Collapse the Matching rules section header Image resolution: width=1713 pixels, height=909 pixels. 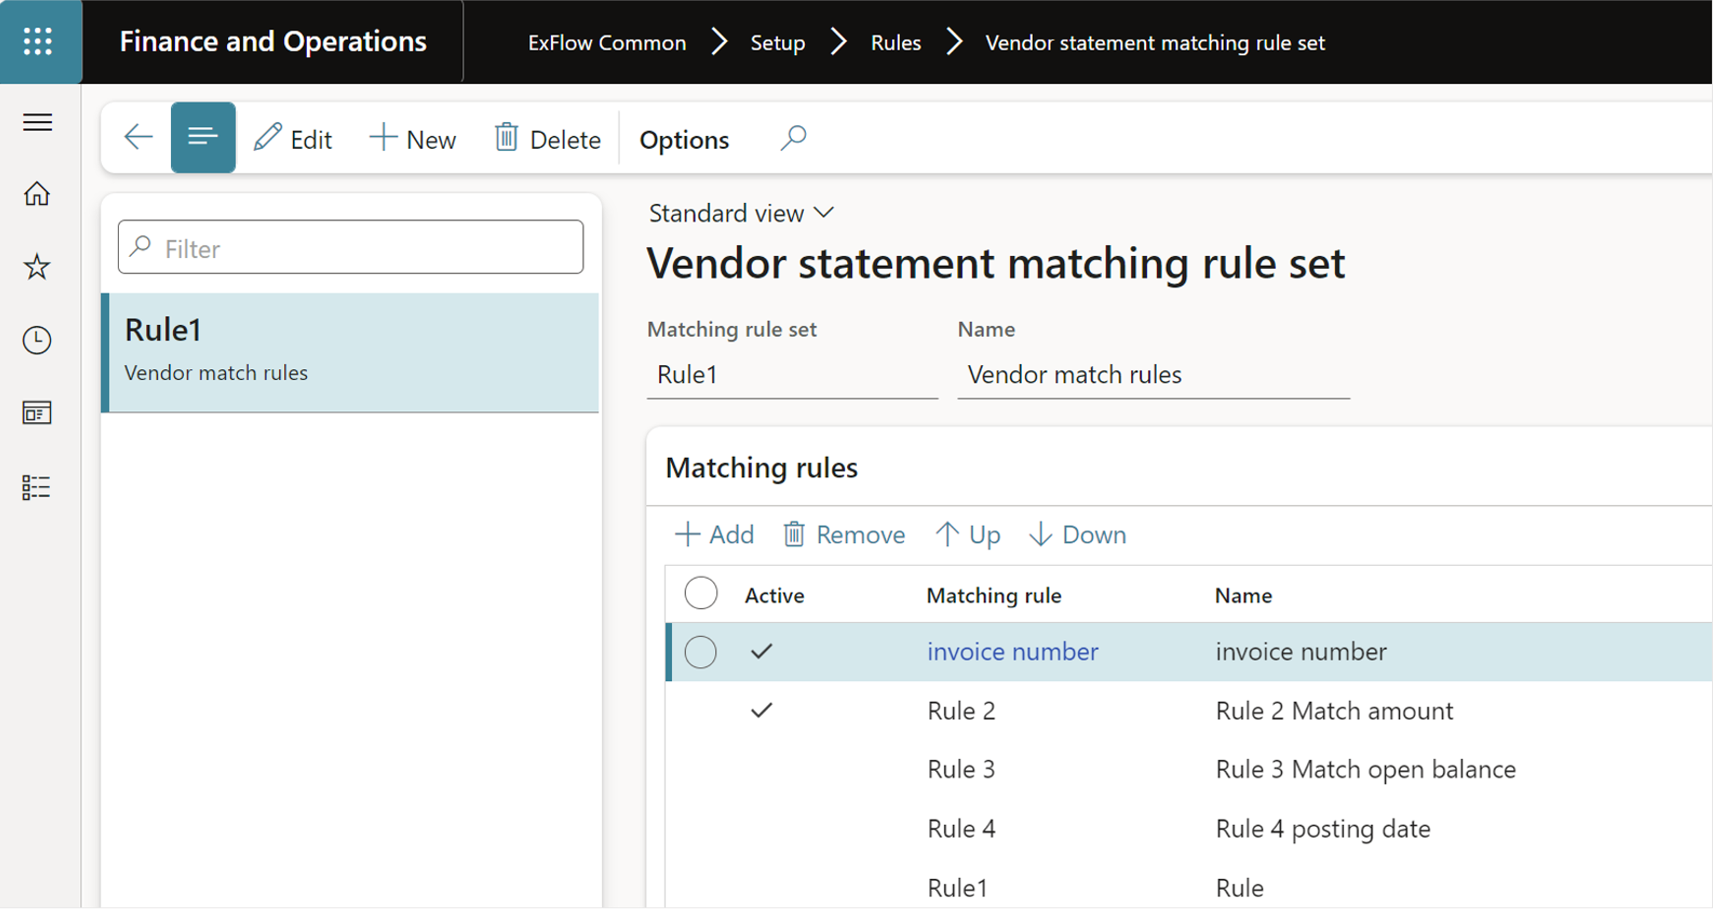[x=761, y=468]
